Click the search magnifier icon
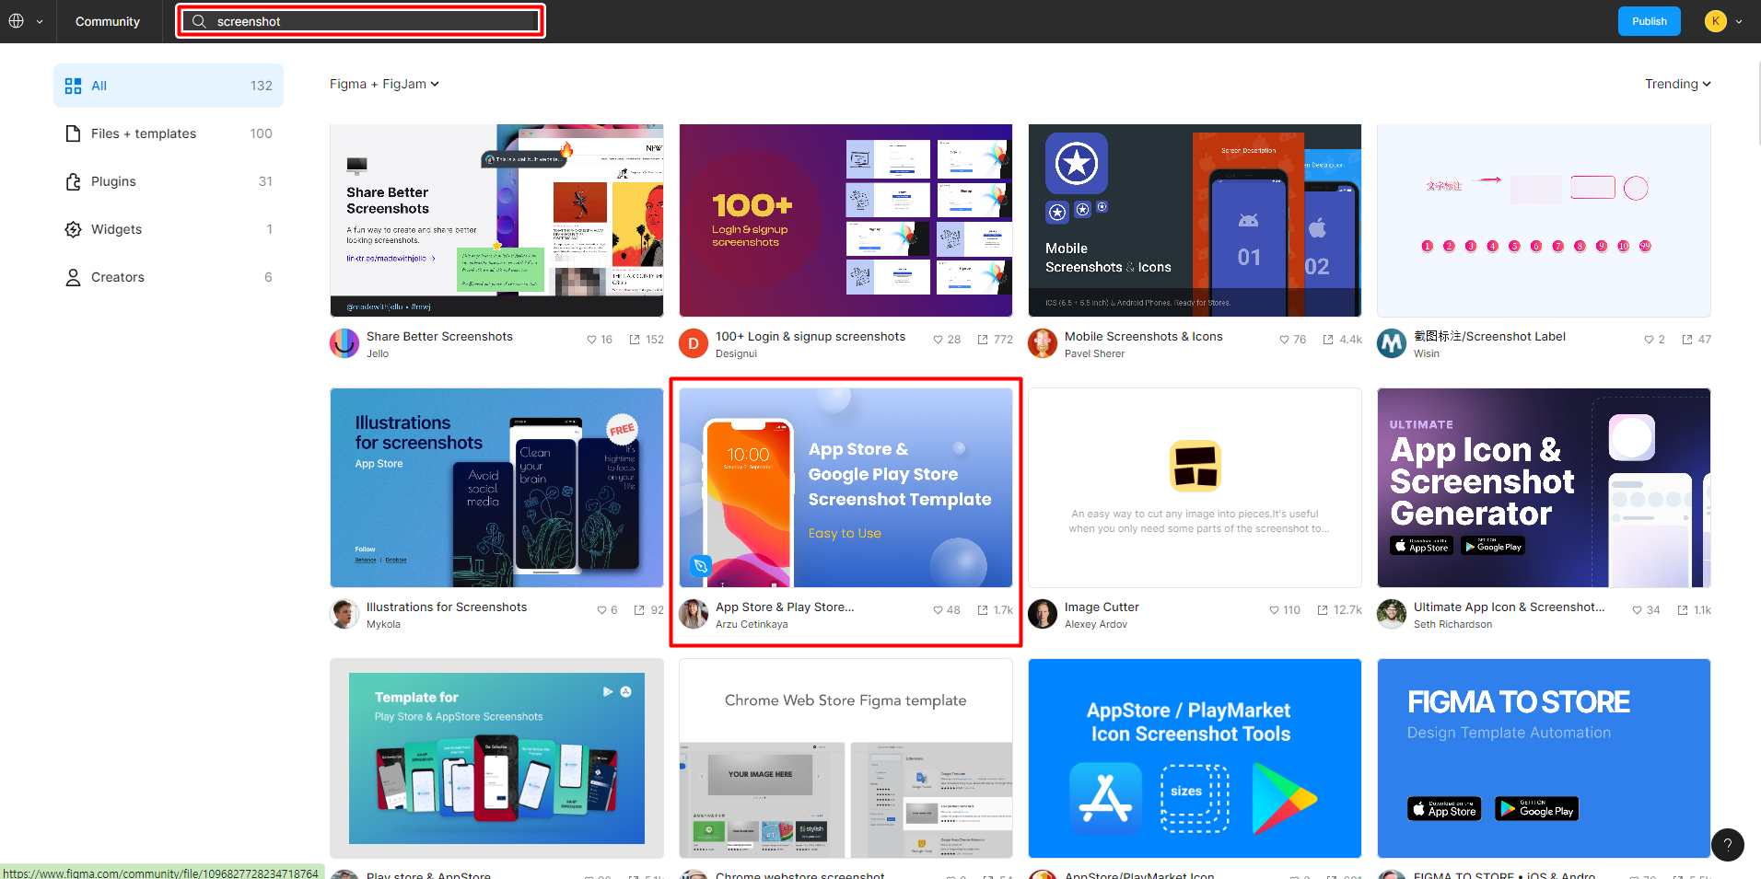 199,21
